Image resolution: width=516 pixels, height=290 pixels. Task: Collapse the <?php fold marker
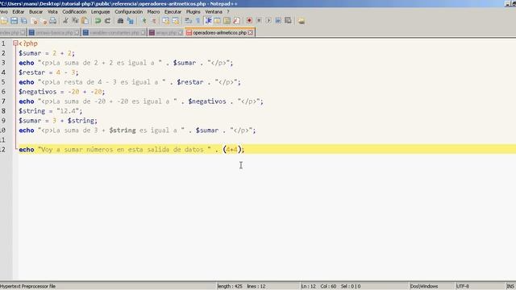(x=15, y=43)
